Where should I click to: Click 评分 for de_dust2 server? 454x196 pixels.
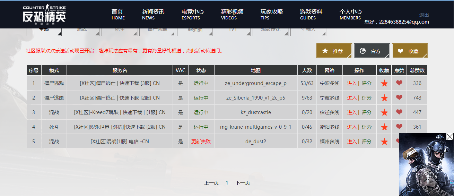click(x=367, y=142)
